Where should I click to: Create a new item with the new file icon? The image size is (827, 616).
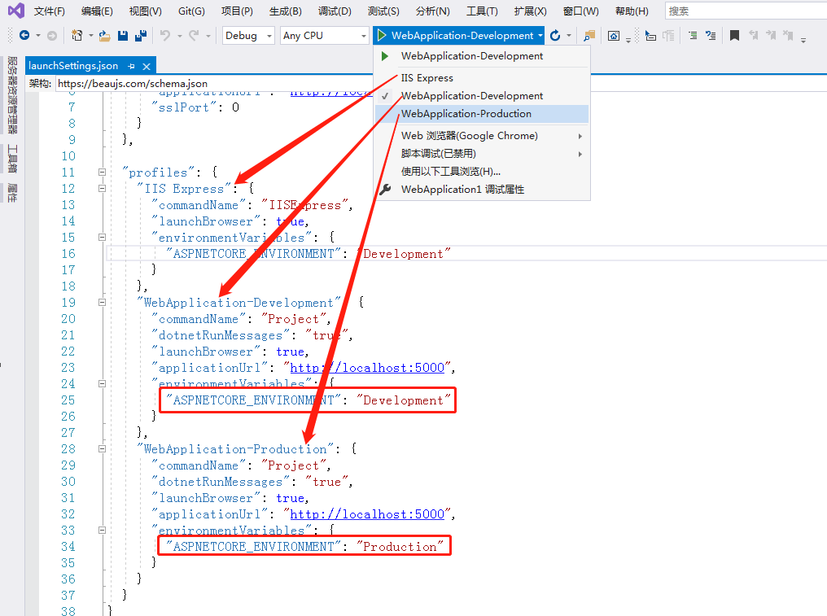coord(77,35)
